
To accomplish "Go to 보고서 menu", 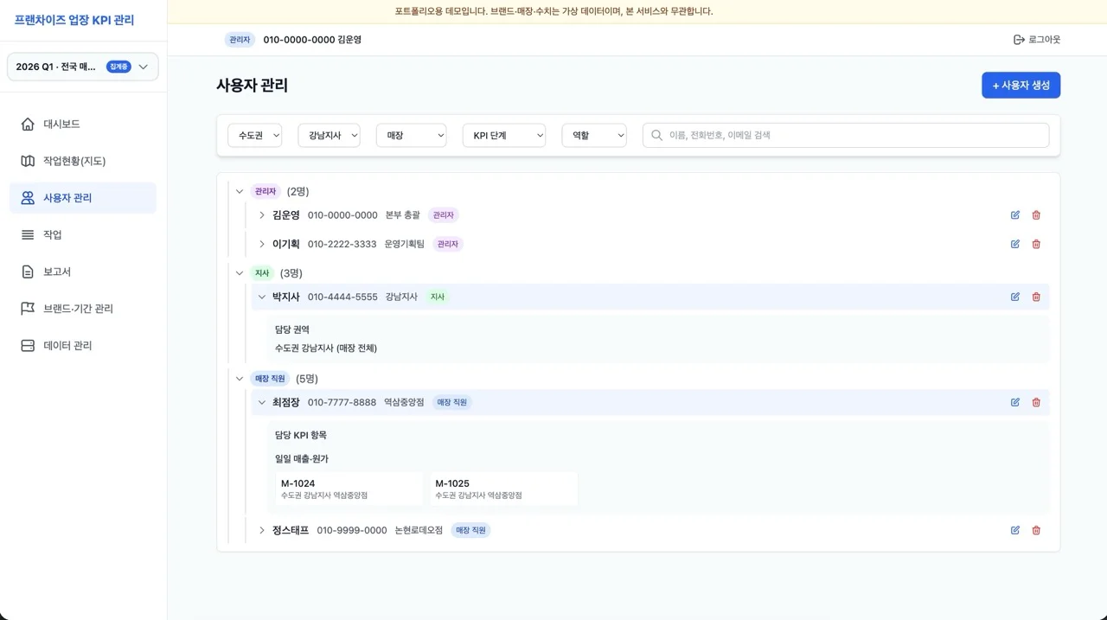I will (83, 272).
